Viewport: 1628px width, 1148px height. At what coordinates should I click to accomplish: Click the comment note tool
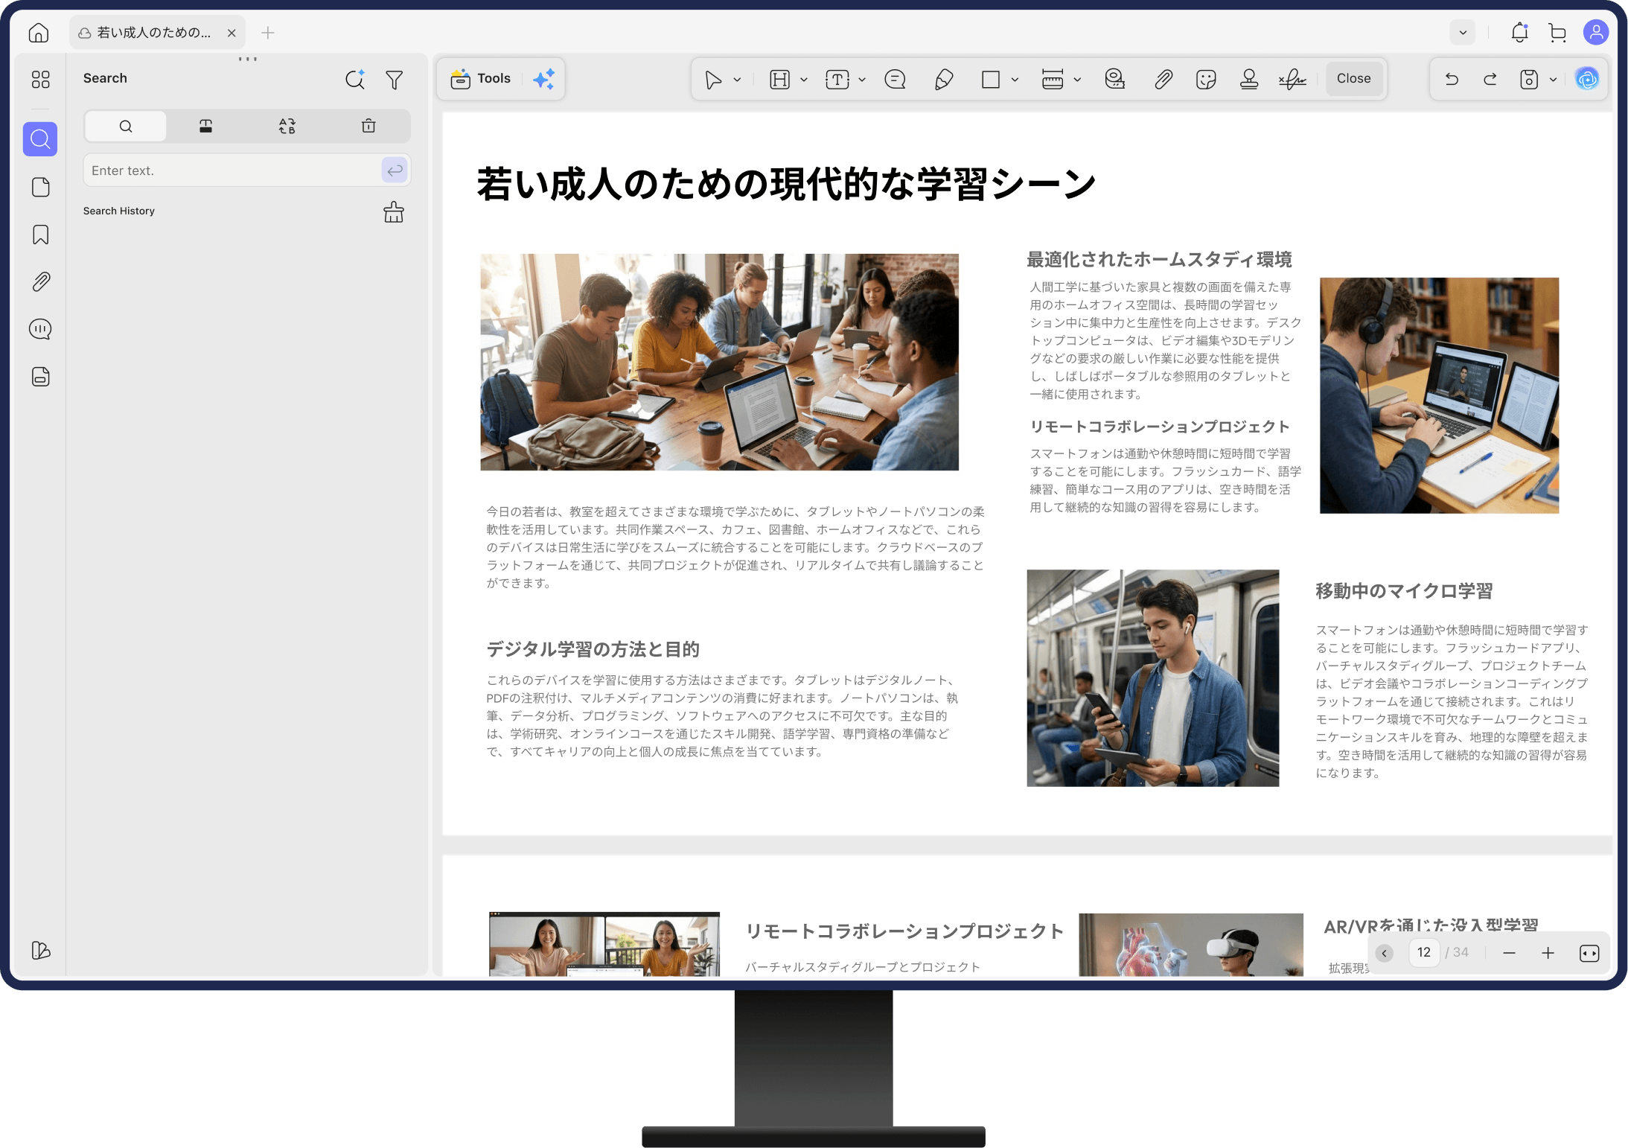[x=895, y=79]
